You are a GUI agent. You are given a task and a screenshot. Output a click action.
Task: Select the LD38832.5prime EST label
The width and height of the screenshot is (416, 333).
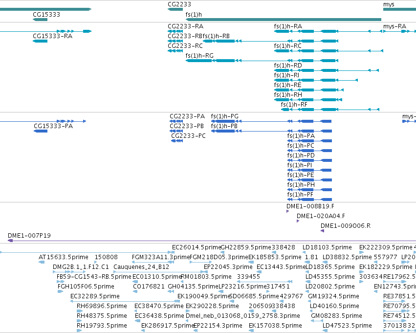(x=347, y=257)
